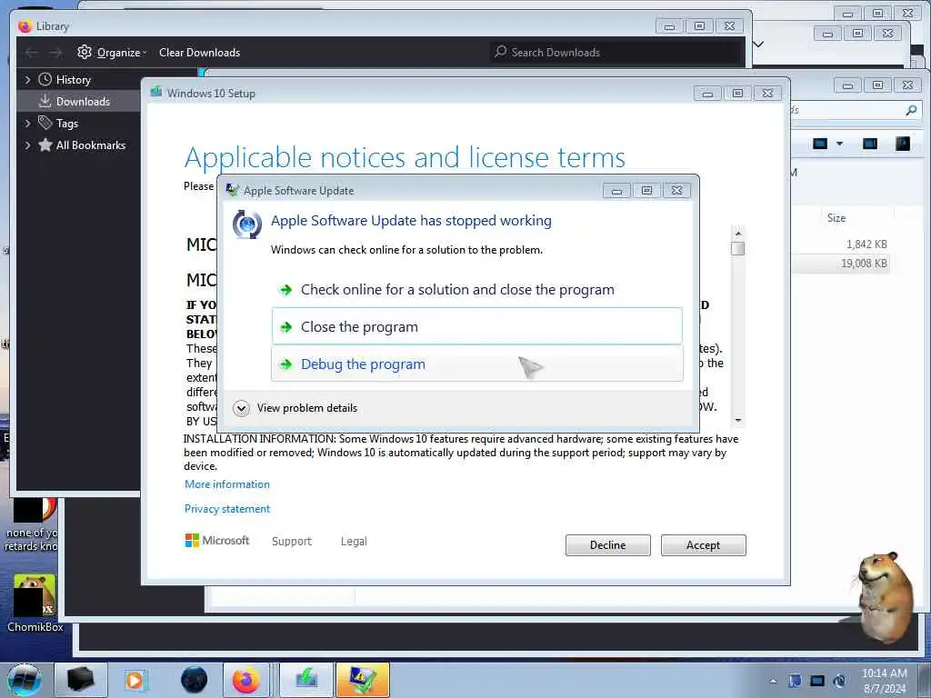Click the Apple update tray icon
This screenshot has height=698, width=931.
click(x=839, y=681)
